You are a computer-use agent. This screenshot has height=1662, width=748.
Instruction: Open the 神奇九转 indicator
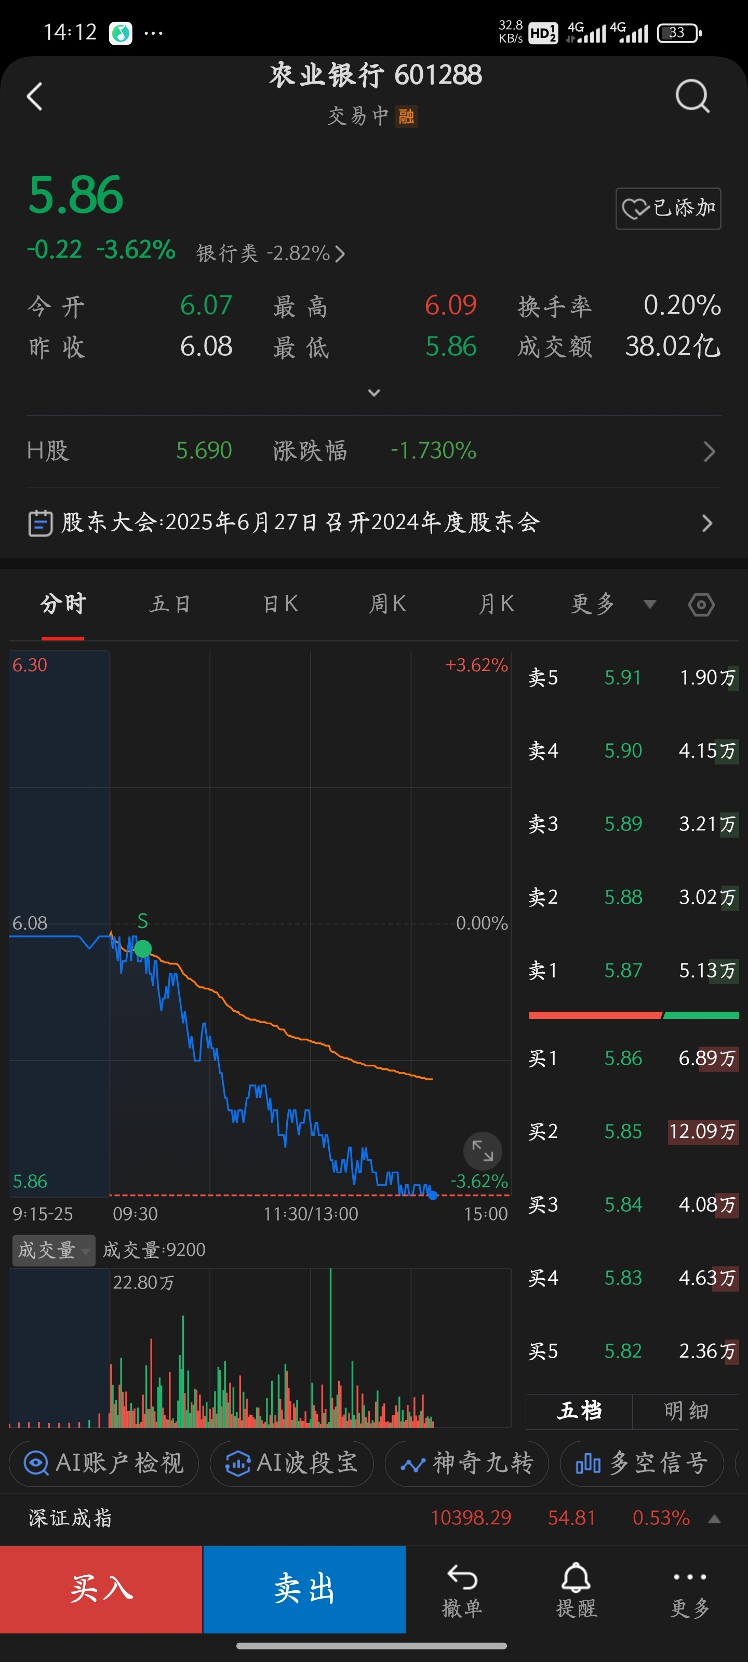tap(466, 1463)
